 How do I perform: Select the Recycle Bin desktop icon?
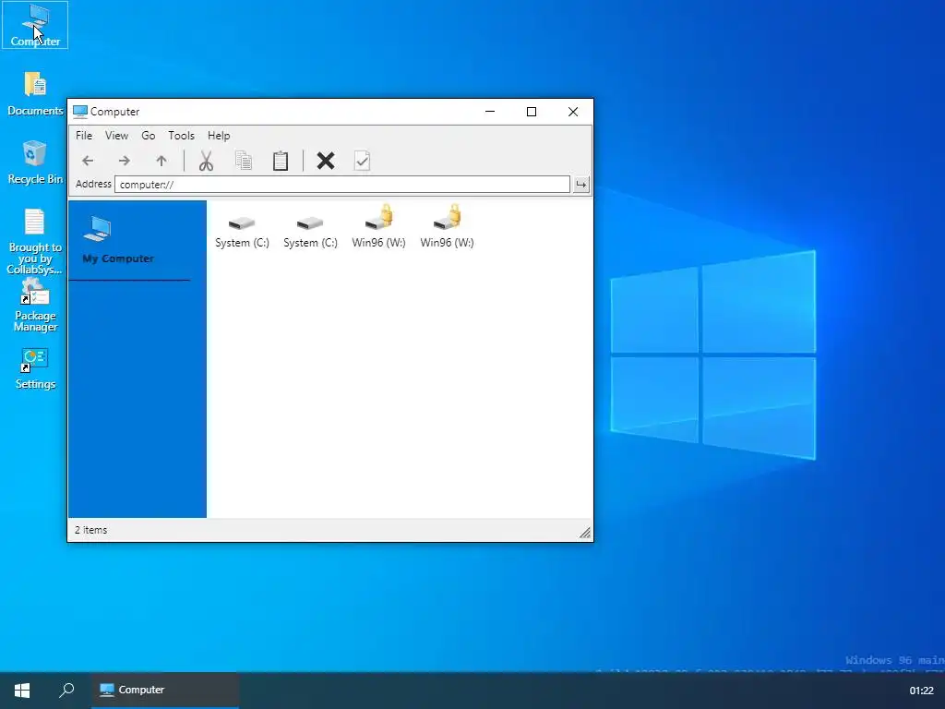tap(35, 162)
